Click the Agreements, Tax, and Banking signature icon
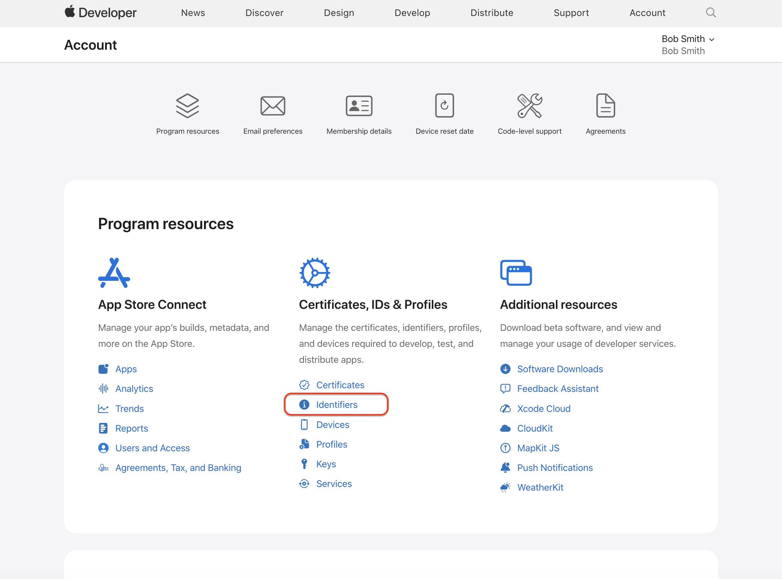The image size is (782, 579). click(x=103, y=468)
